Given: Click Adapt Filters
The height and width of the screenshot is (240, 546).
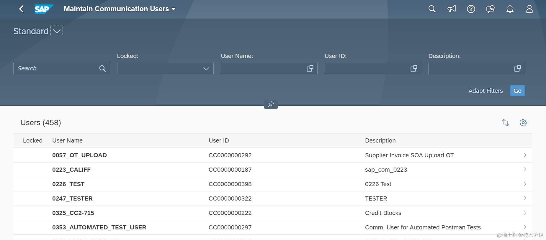Looking at the screenshot, I should [x=485, y=91].
